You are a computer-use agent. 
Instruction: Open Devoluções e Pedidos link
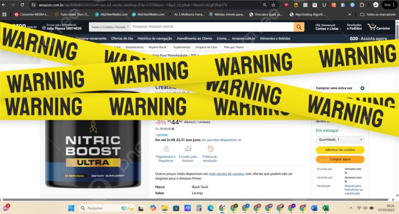pyautogui.click(x=354, y=27)
